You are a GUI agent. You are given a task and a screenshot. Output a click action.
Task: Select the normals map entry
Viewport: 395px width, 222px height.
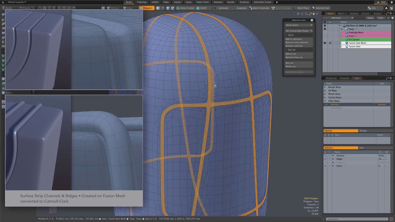357,105
